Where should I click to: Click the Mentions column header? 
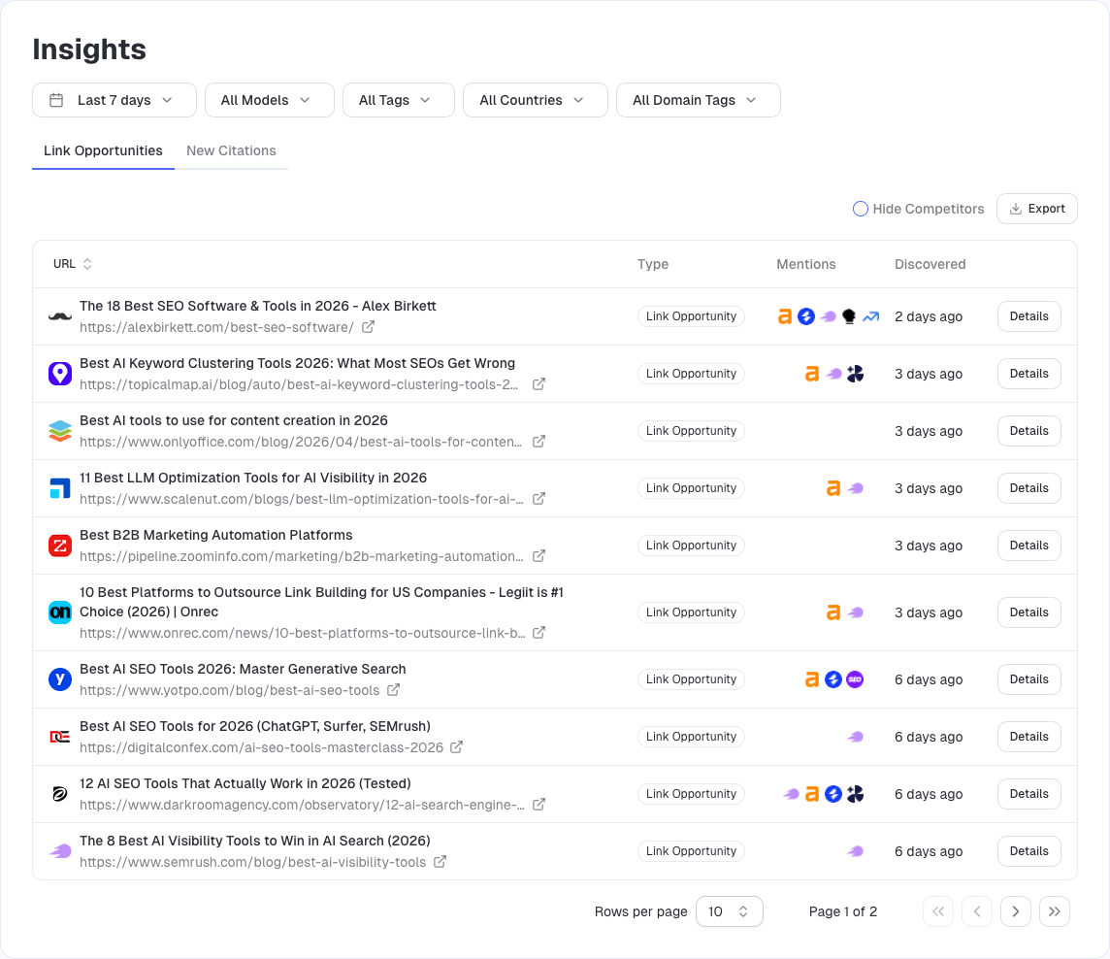pos(805,264)
